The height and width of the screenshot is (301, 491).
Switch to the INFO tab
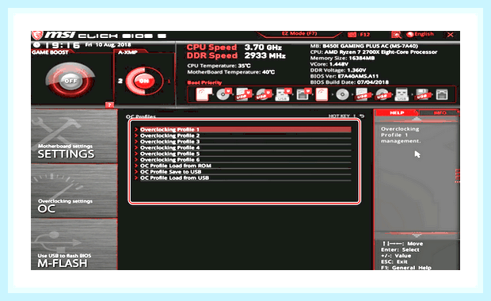[x=440, y=112]
